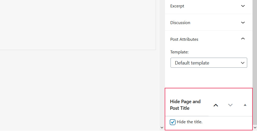The height and width of the screenshot is (137, 257).
Task: Click the Discussion section title
Action: [180, 22]
